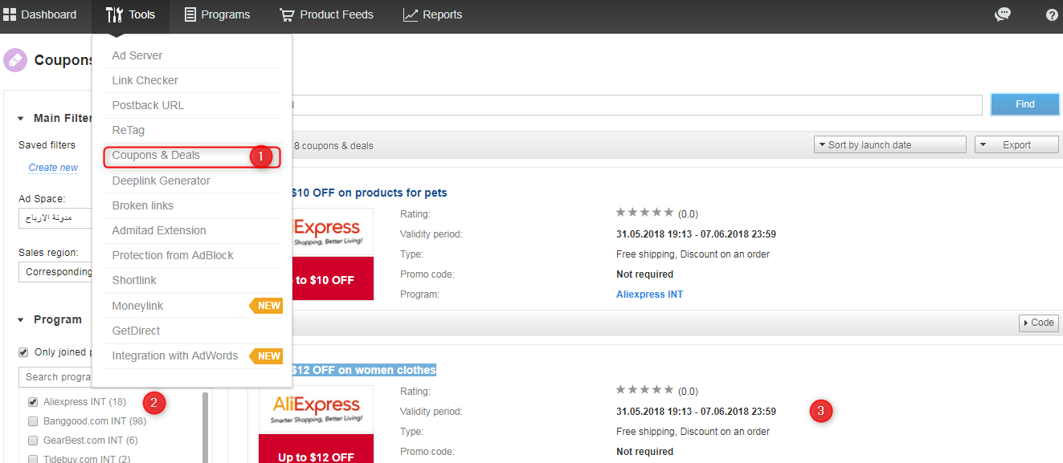Check the Banggood.com INT checkbox
The width and height of the screenshot is (1063, 463).
[x=33, y=421]
